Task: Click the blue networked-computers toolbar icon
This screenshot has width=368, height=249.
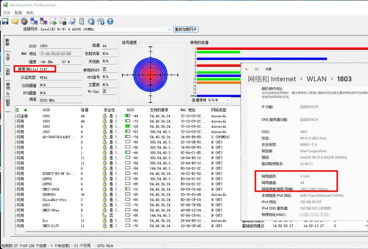Action: click(34, 22)
